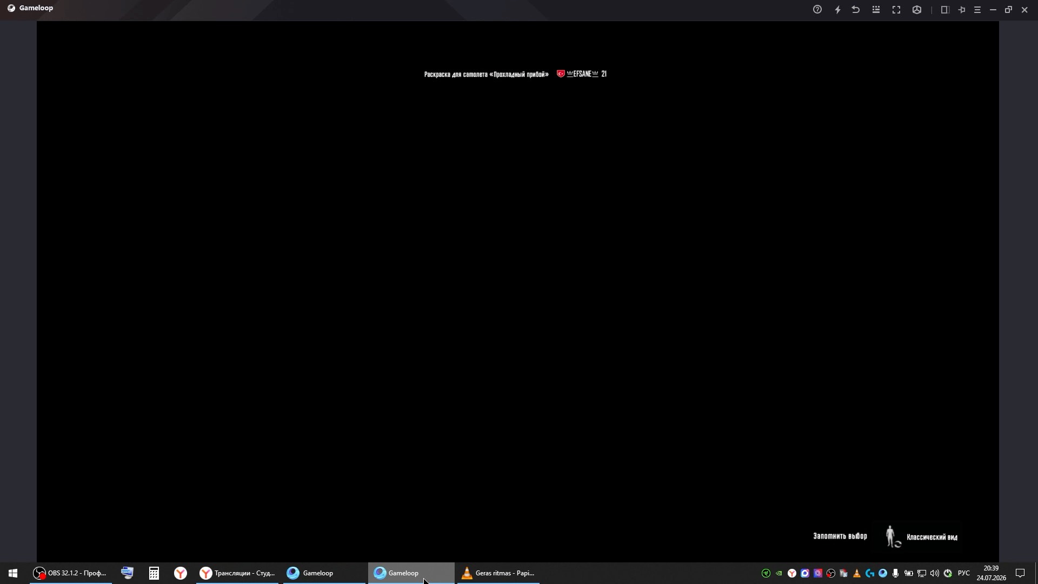Open the pinned Yandex Browser icon
This screenshot has height=584, width=1038.
(181, 573)
